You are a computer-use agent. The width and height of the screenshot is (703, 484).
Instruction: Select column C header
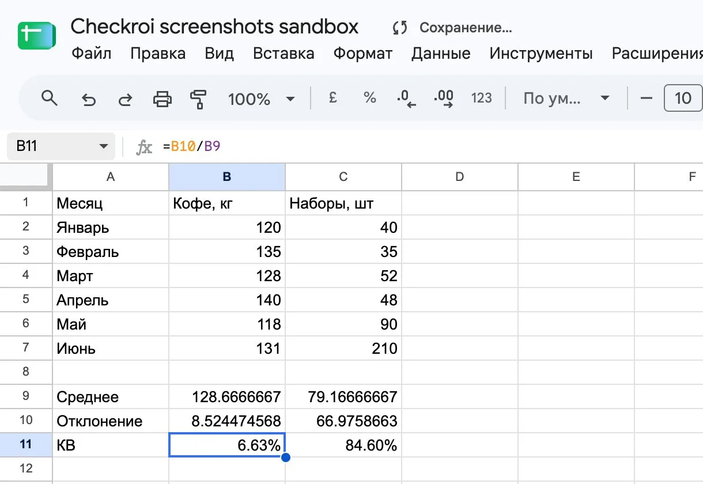coord(343,177)
